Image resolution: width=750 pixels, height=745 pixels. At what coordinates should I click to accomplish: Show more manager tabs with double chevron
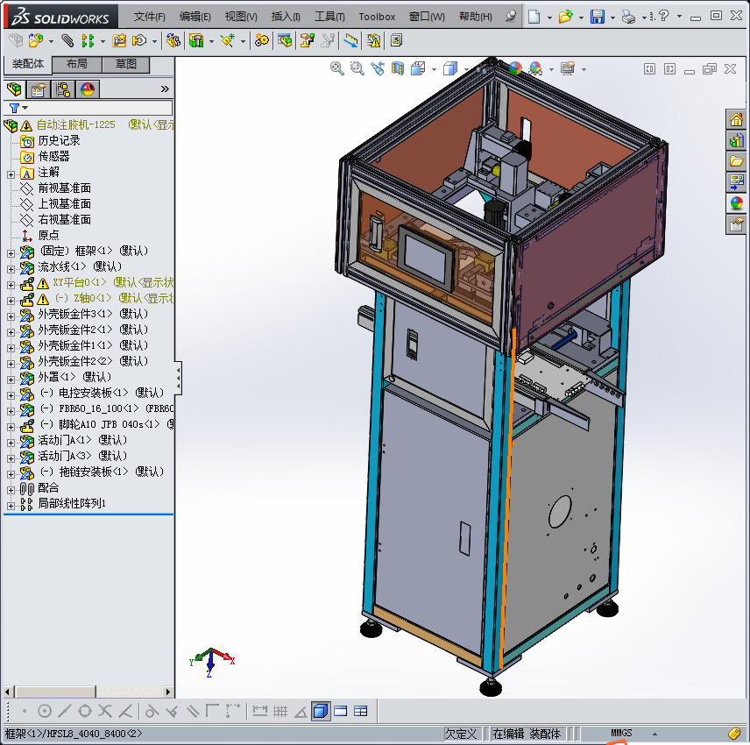coord(165,89)
